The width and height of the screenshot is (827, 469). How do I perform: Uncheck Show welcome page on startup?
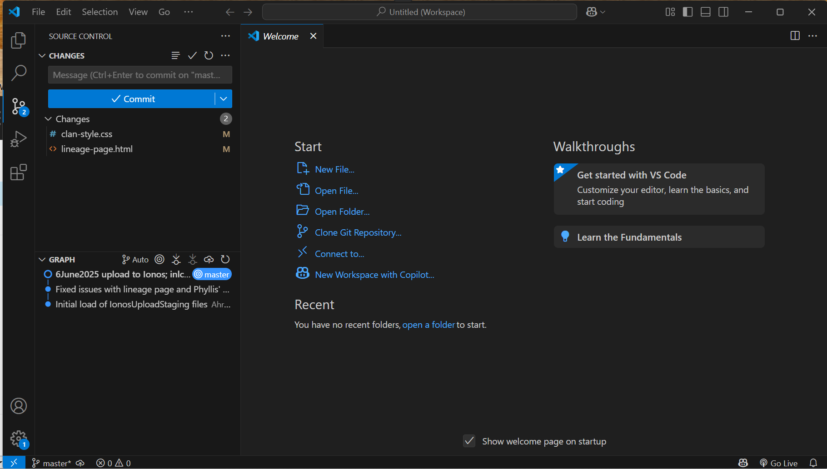coord(469,441)
